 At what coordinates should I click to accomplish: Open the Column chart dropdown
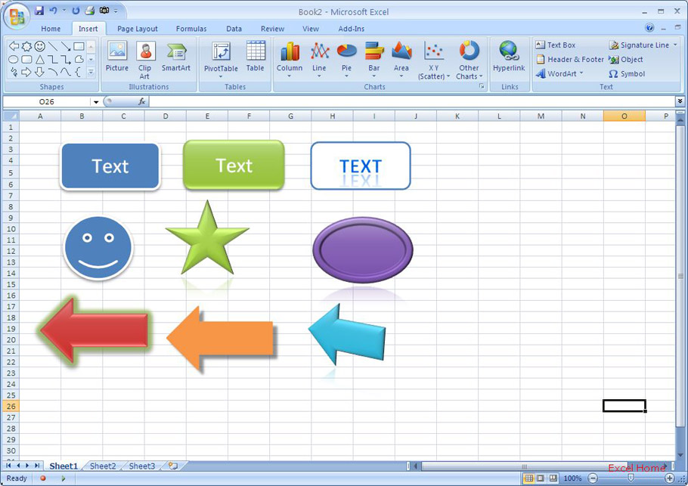(290, 59)
